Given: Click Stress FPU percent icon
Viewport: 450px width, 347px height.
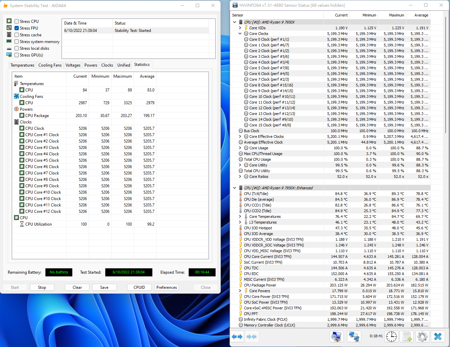Looking at the screenshot, I should click(x=9, y=28).
